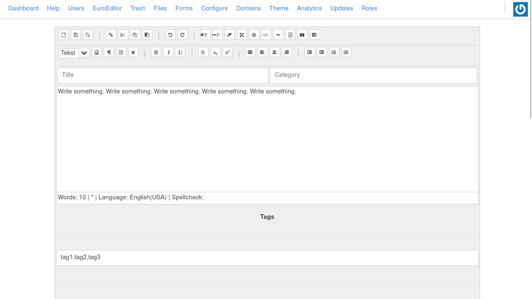Viewport: 532px width, 299px height.
Task: Toggle the unordered list icon
Action: click(x=346, y=52)
